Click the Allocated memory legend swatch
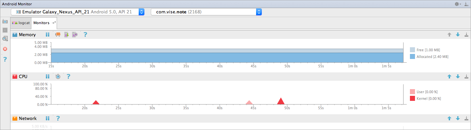This screenshot has height=130, width=471. tap(412, 57)
